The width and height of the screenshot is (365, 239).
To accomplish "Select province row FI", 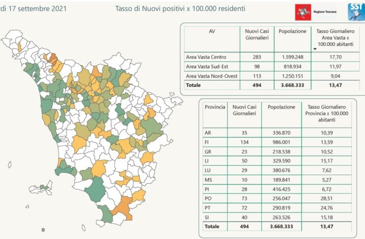I will tap(277, 142).
